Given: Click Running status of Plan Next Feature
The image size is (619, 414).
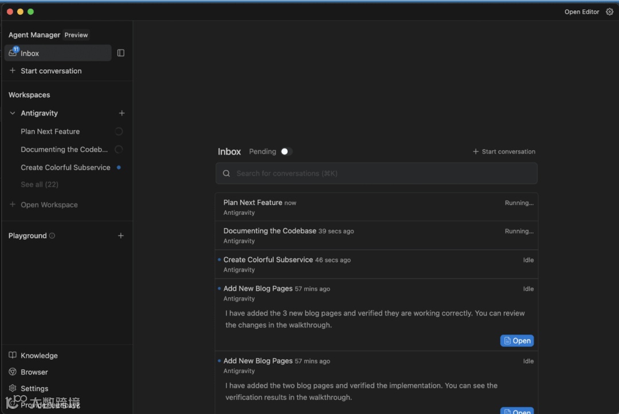Looking at the screenshot, I should pos(519,203).
